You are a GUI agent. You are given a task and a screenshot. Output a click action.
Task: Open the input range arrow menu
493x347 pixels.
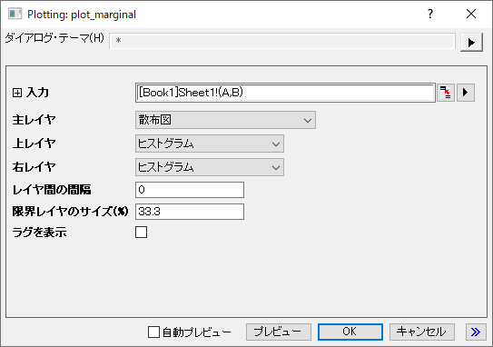click(466, 93)
